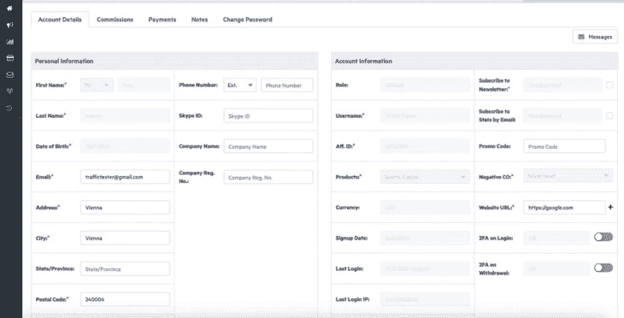The width and height of the screenshot is (624, 318).
Task: Click the Personal Information section header
Action: [x=174, y=61]
